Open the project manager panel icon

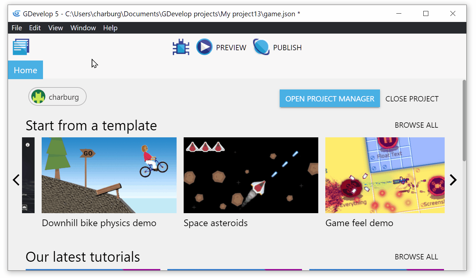tap(21, 47)
